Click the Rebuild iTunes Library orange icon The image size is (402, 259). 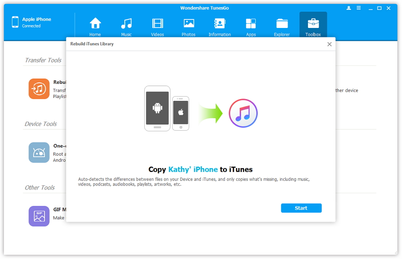[39, 89]
